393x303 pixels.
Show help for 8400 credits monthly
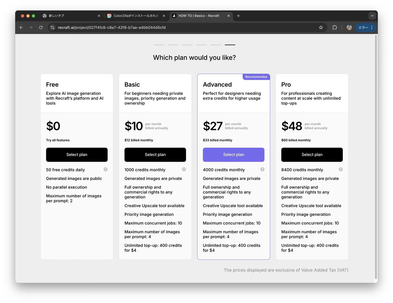coord(341,169)
